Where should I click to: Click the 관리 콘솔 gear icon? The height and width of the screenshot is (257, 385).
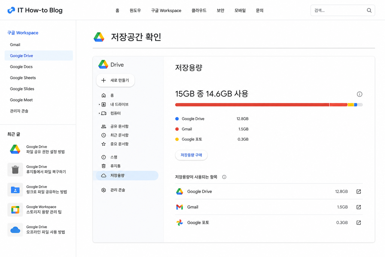click(x=104, y=190)
